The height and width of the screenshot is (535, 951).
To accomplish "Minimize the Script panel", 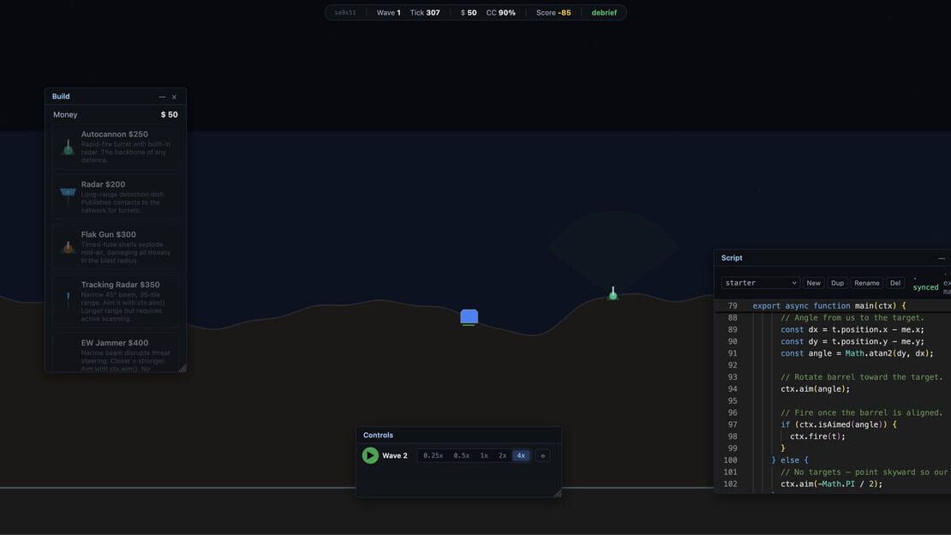I will 942,258.
